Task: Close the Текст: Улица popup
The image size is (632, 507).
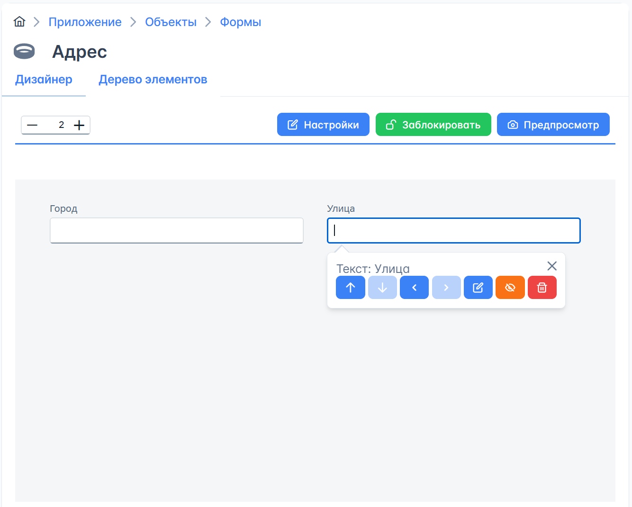Action: pos(551,266)
